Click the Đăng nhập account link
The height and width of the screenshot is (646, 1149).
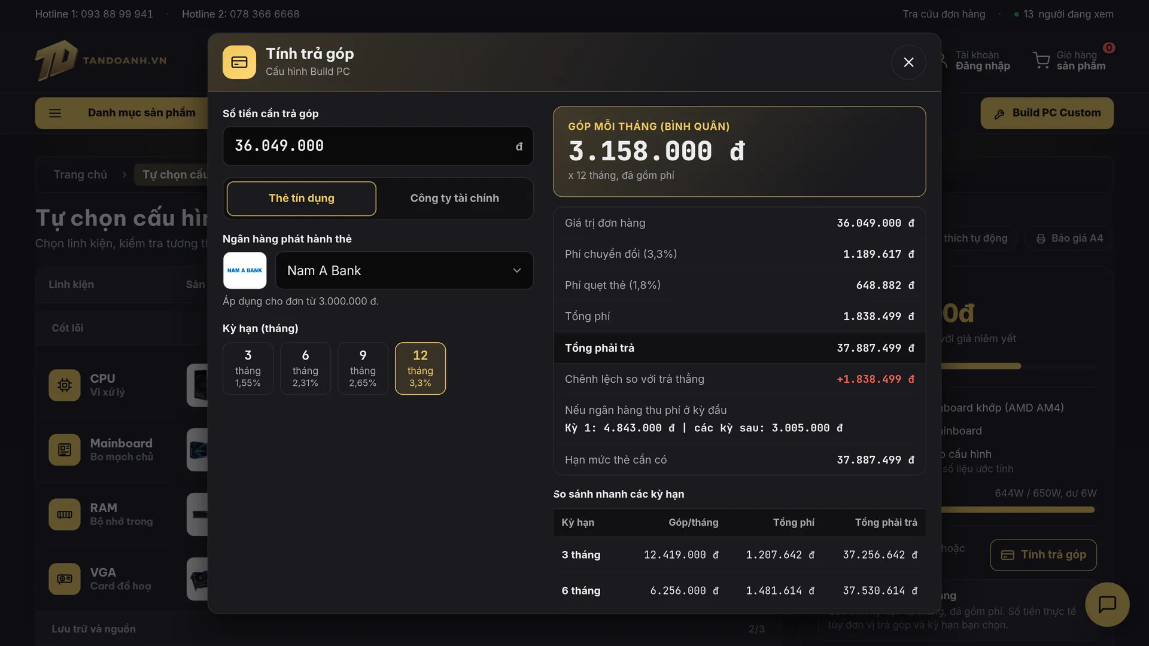point(983,66)
